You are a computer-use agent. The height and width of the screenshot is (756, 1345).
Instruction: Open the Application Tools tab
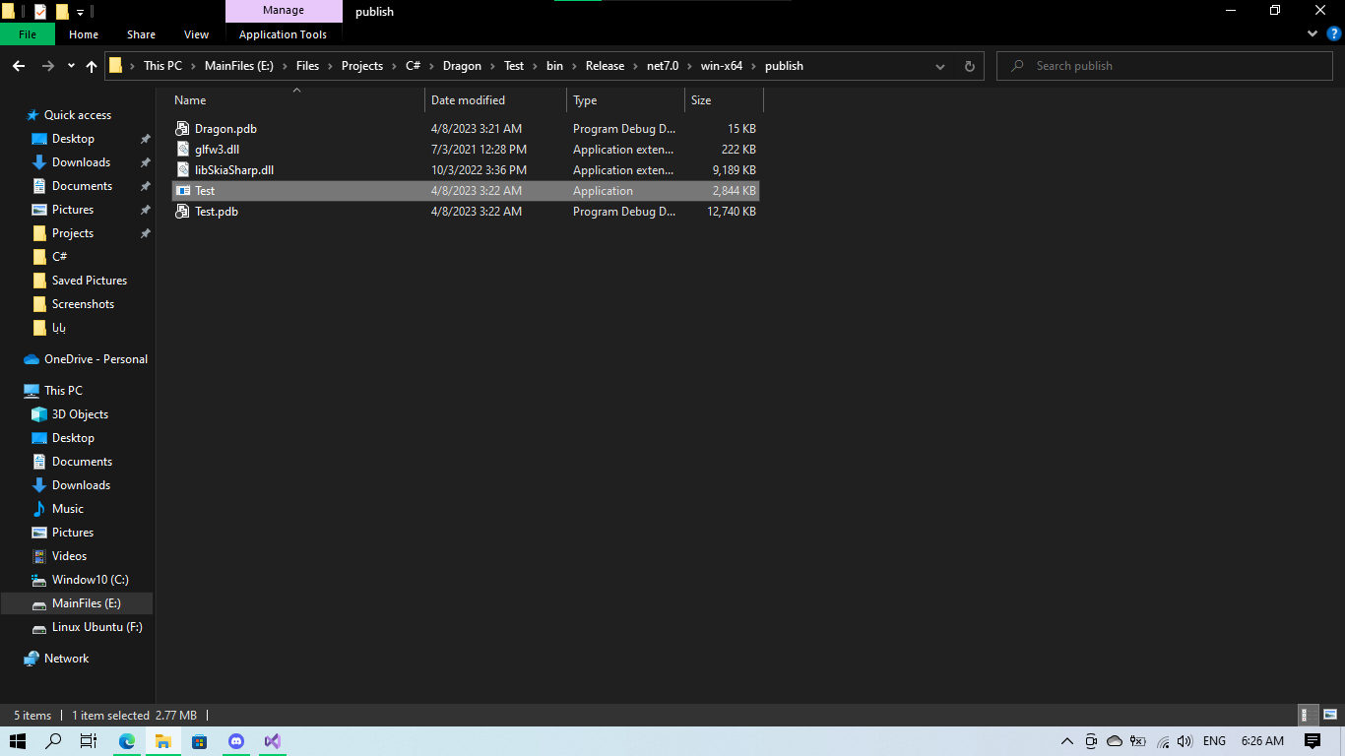[283, 34]
